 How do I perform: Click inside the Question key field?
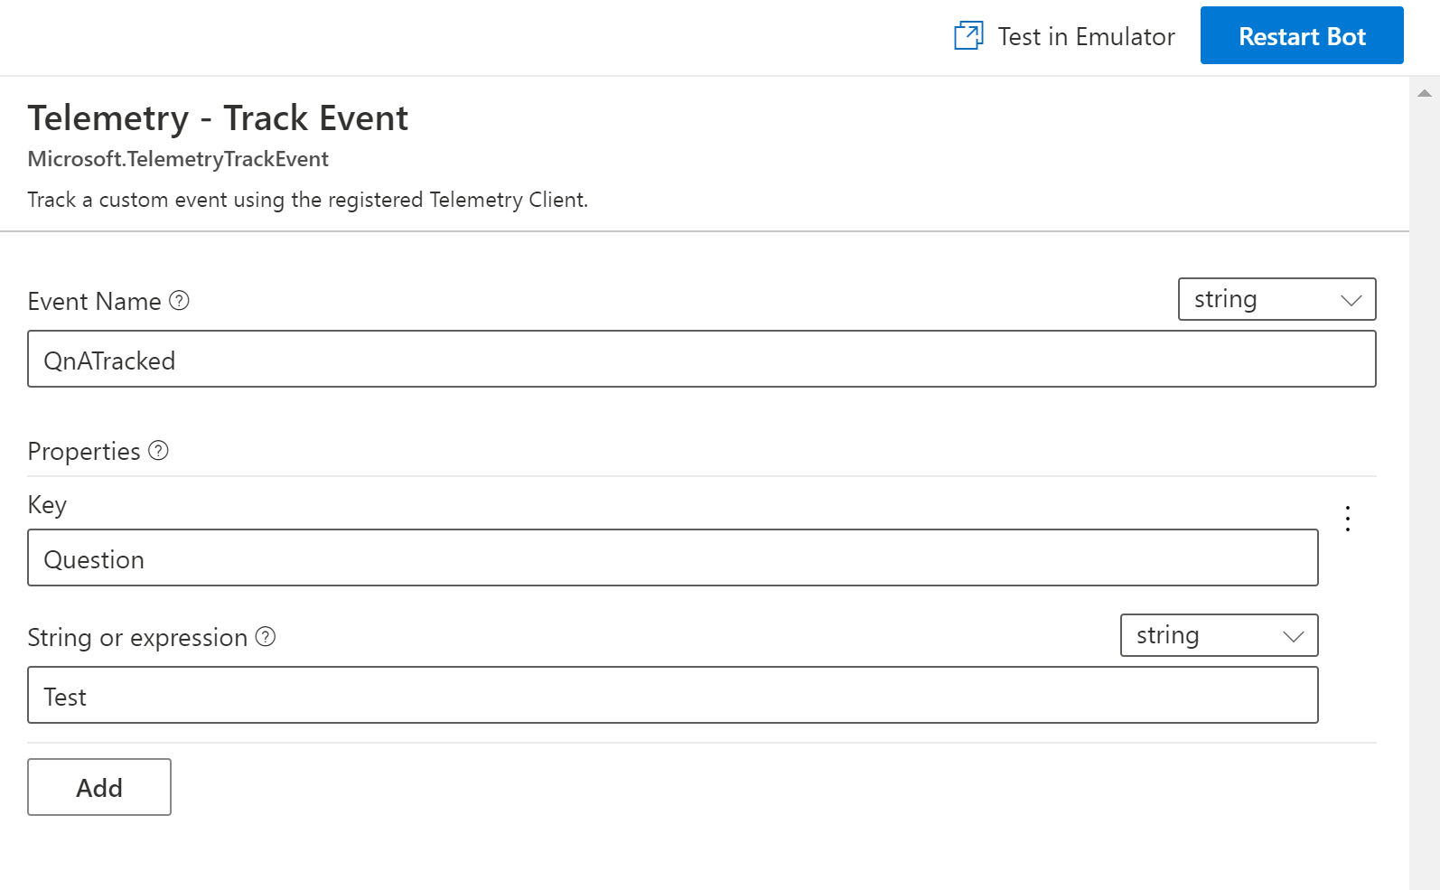[672, 557]
